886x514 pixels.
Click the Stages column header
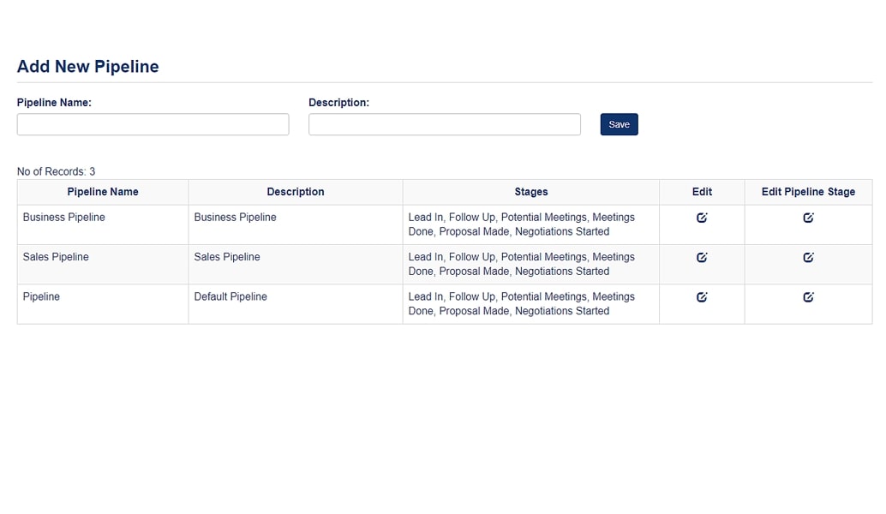(x=530, y=192)
